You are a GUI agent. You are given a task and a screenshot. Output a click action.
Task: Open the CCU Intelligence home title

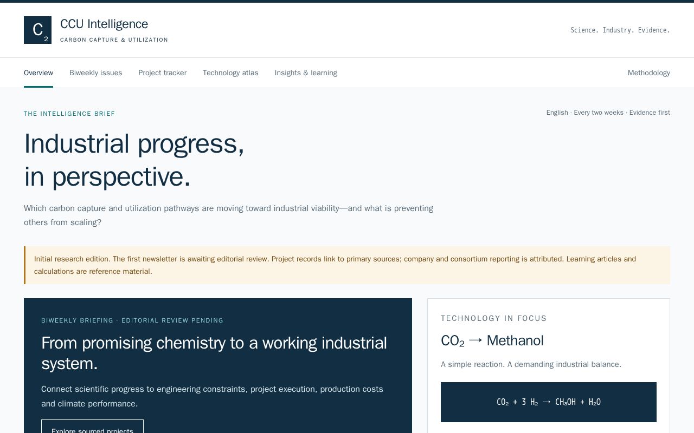click(x=104, y=24)
